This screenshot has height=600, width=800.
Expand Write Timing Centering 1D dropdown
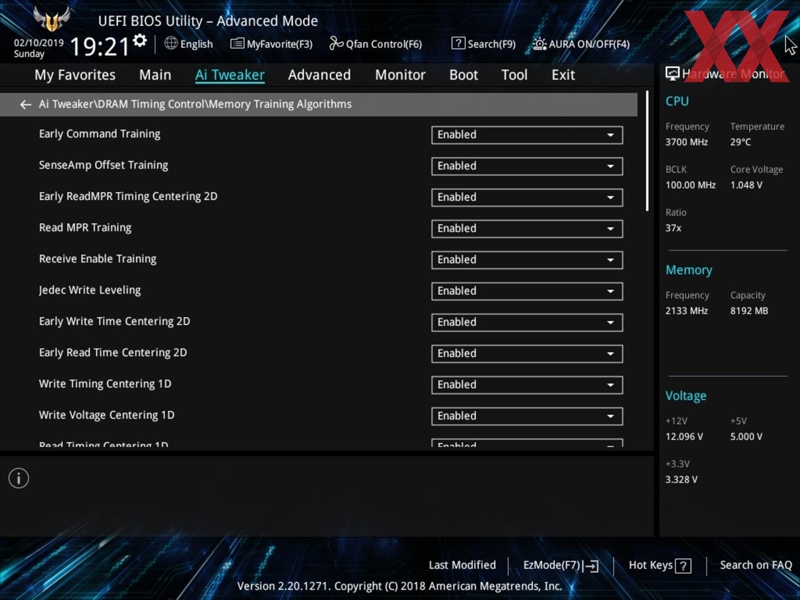point(527,384)
